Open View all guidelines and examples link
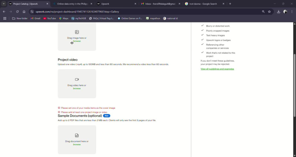The width and height of the screenshot is (296, 157). tap(217, 69)
